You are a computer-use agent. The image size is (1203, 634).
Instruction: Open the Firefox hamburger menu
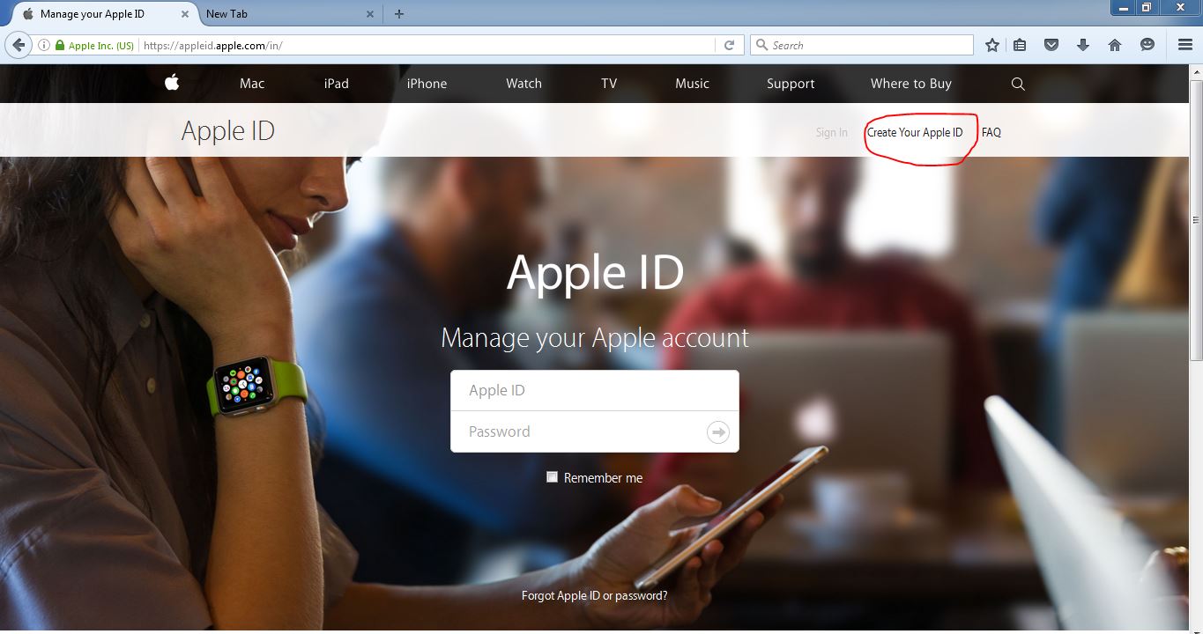[x=1185, y=45]
